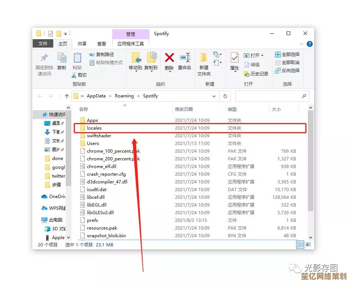Click the History (历史记录) button
The height and width of the screenshot is (283, 349).
pos(256,74)
